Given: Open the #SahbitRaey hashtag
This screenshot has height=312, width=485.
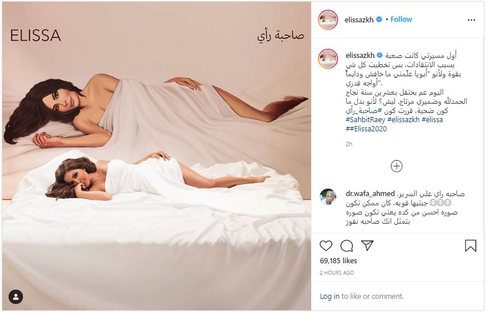Looking at the screenshot, I should coord(365,120).
